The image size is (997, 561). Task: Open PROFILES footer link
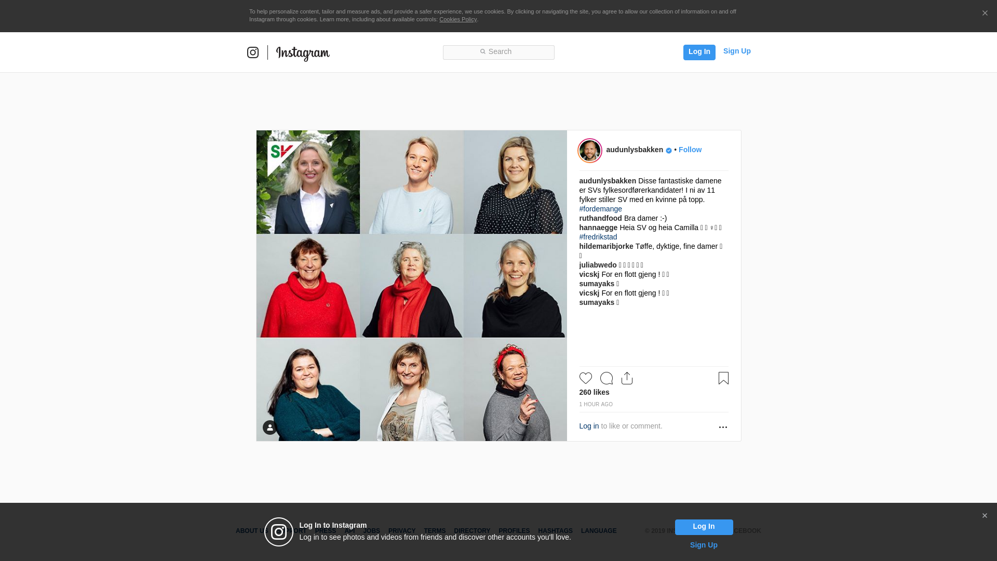[514, 531]
